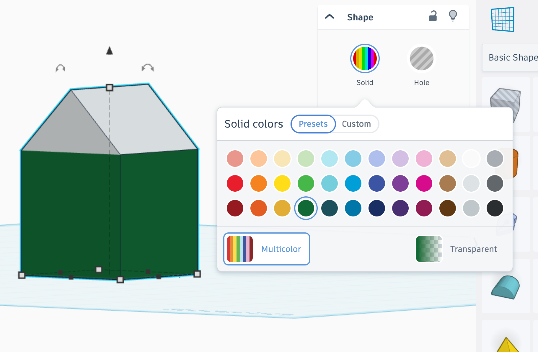Toggle the Multicolor option
Screen dimensions: 538x352
[x=267, y=249]
